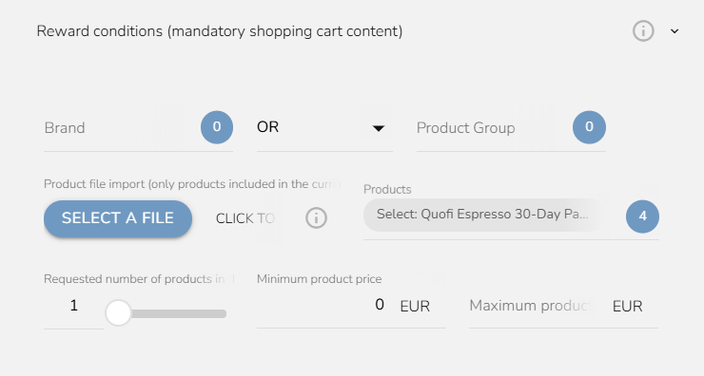Image resolution: width=704 pixels, height=376 pixels.
Task: Click the CLICK TO text button
Action: tap(245, 218)
